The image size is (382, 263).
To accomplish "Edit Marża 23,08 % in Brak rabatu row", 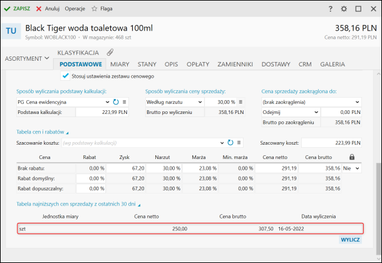I will tap(200, 168).
